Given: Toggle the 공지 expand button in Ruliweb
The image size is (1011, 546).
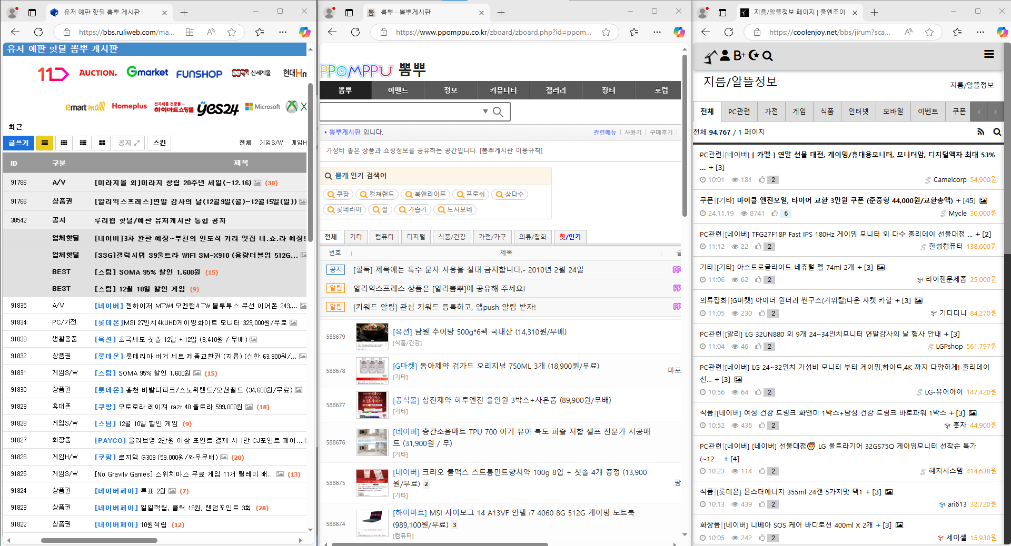Looking at the screenshot, I should pos(129,143).
